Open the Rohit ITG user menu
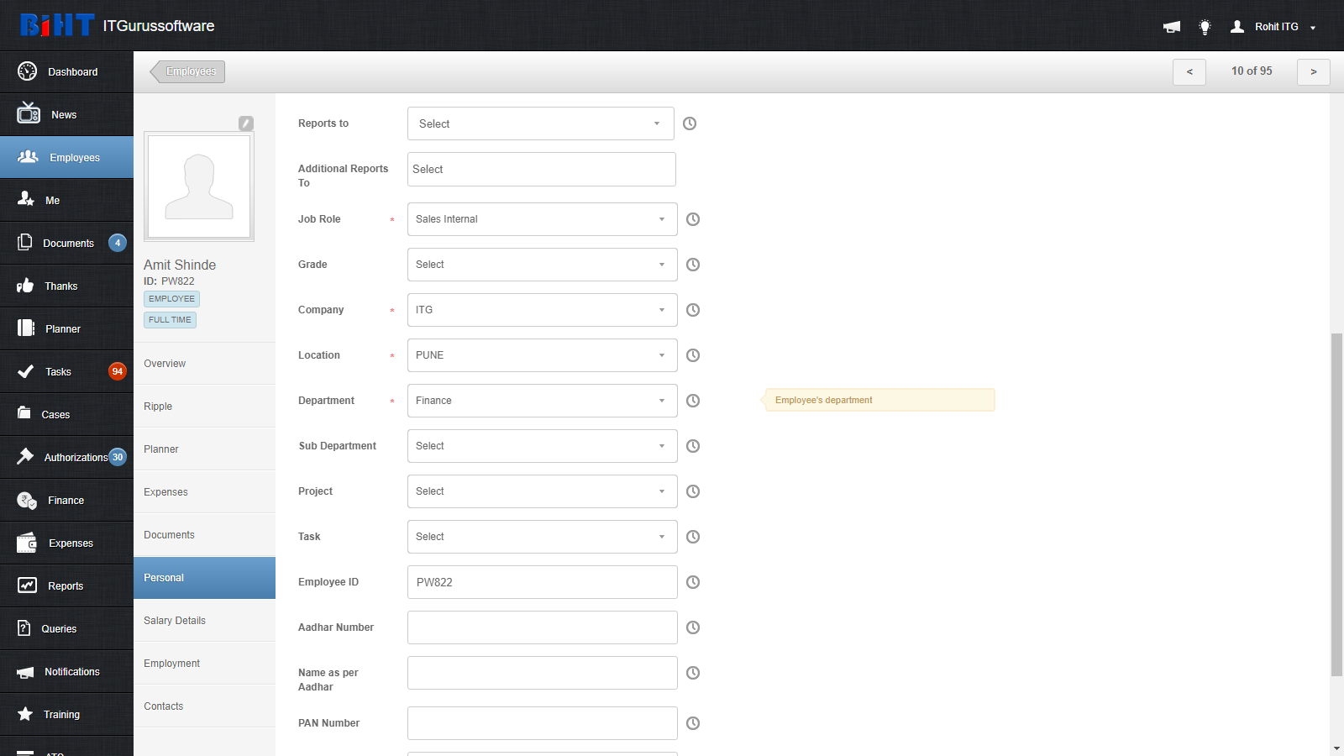Image resolution: width=1344 pixels, height=756 pixels. [1273, 27]
